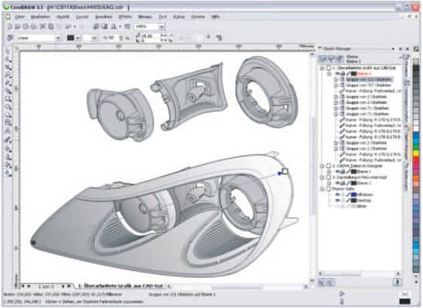Image resolution: width=423 pixels, height=308 pixels.
Task: Click the Cut scissors icon in toolbar
Action: [42, 26]
